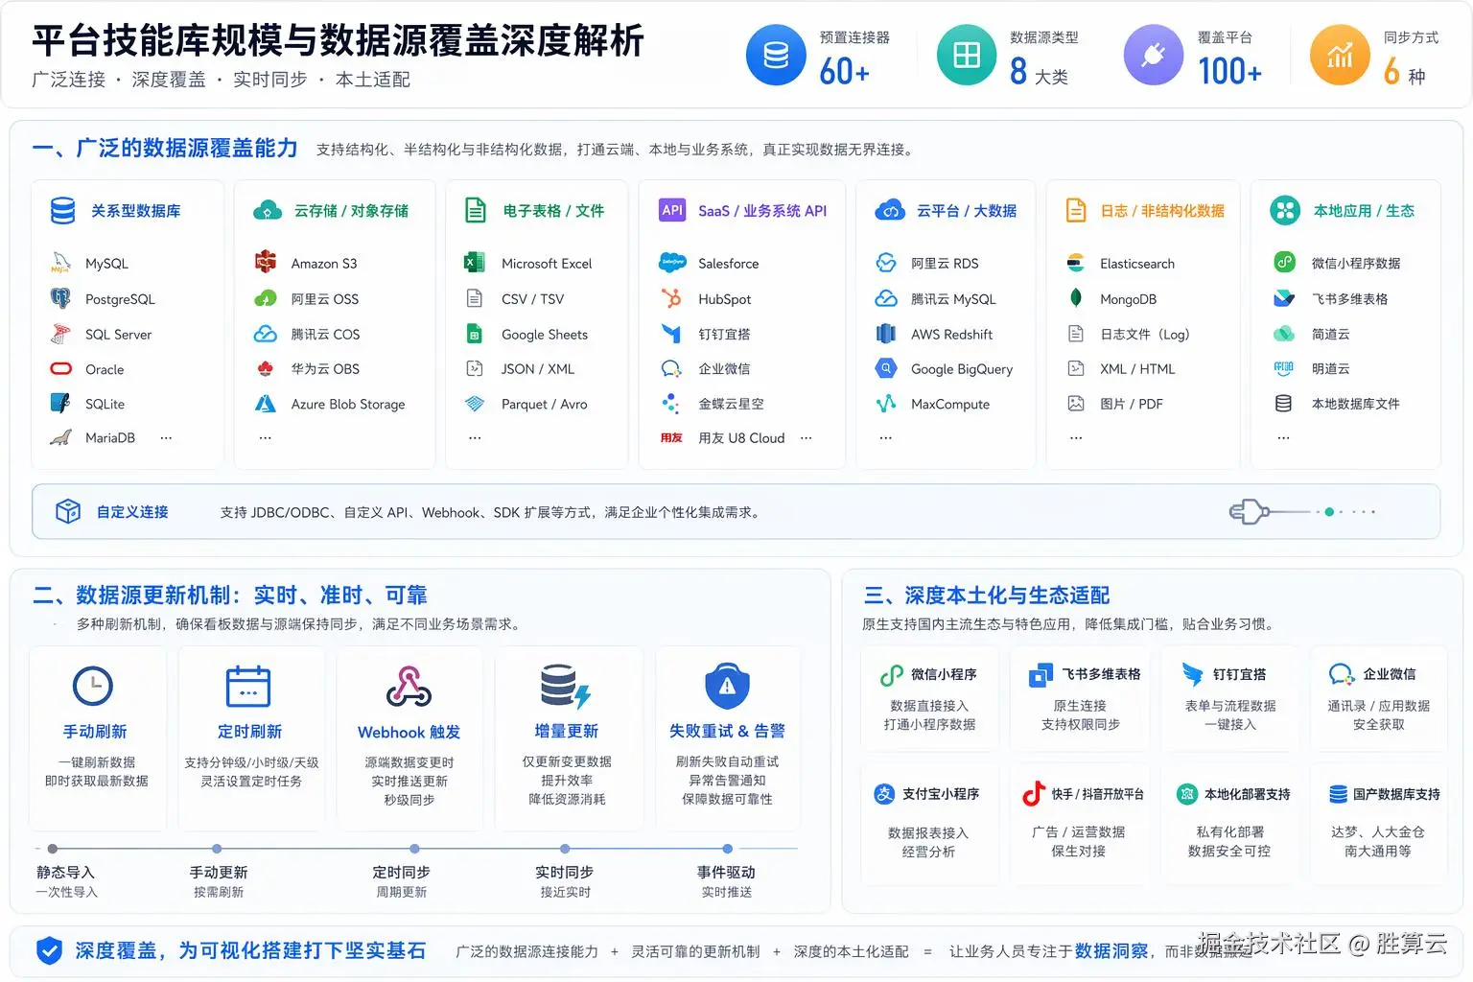Click the 手动更新 timeline point
The image size is (1473, 982).
(x=217, y=849)
